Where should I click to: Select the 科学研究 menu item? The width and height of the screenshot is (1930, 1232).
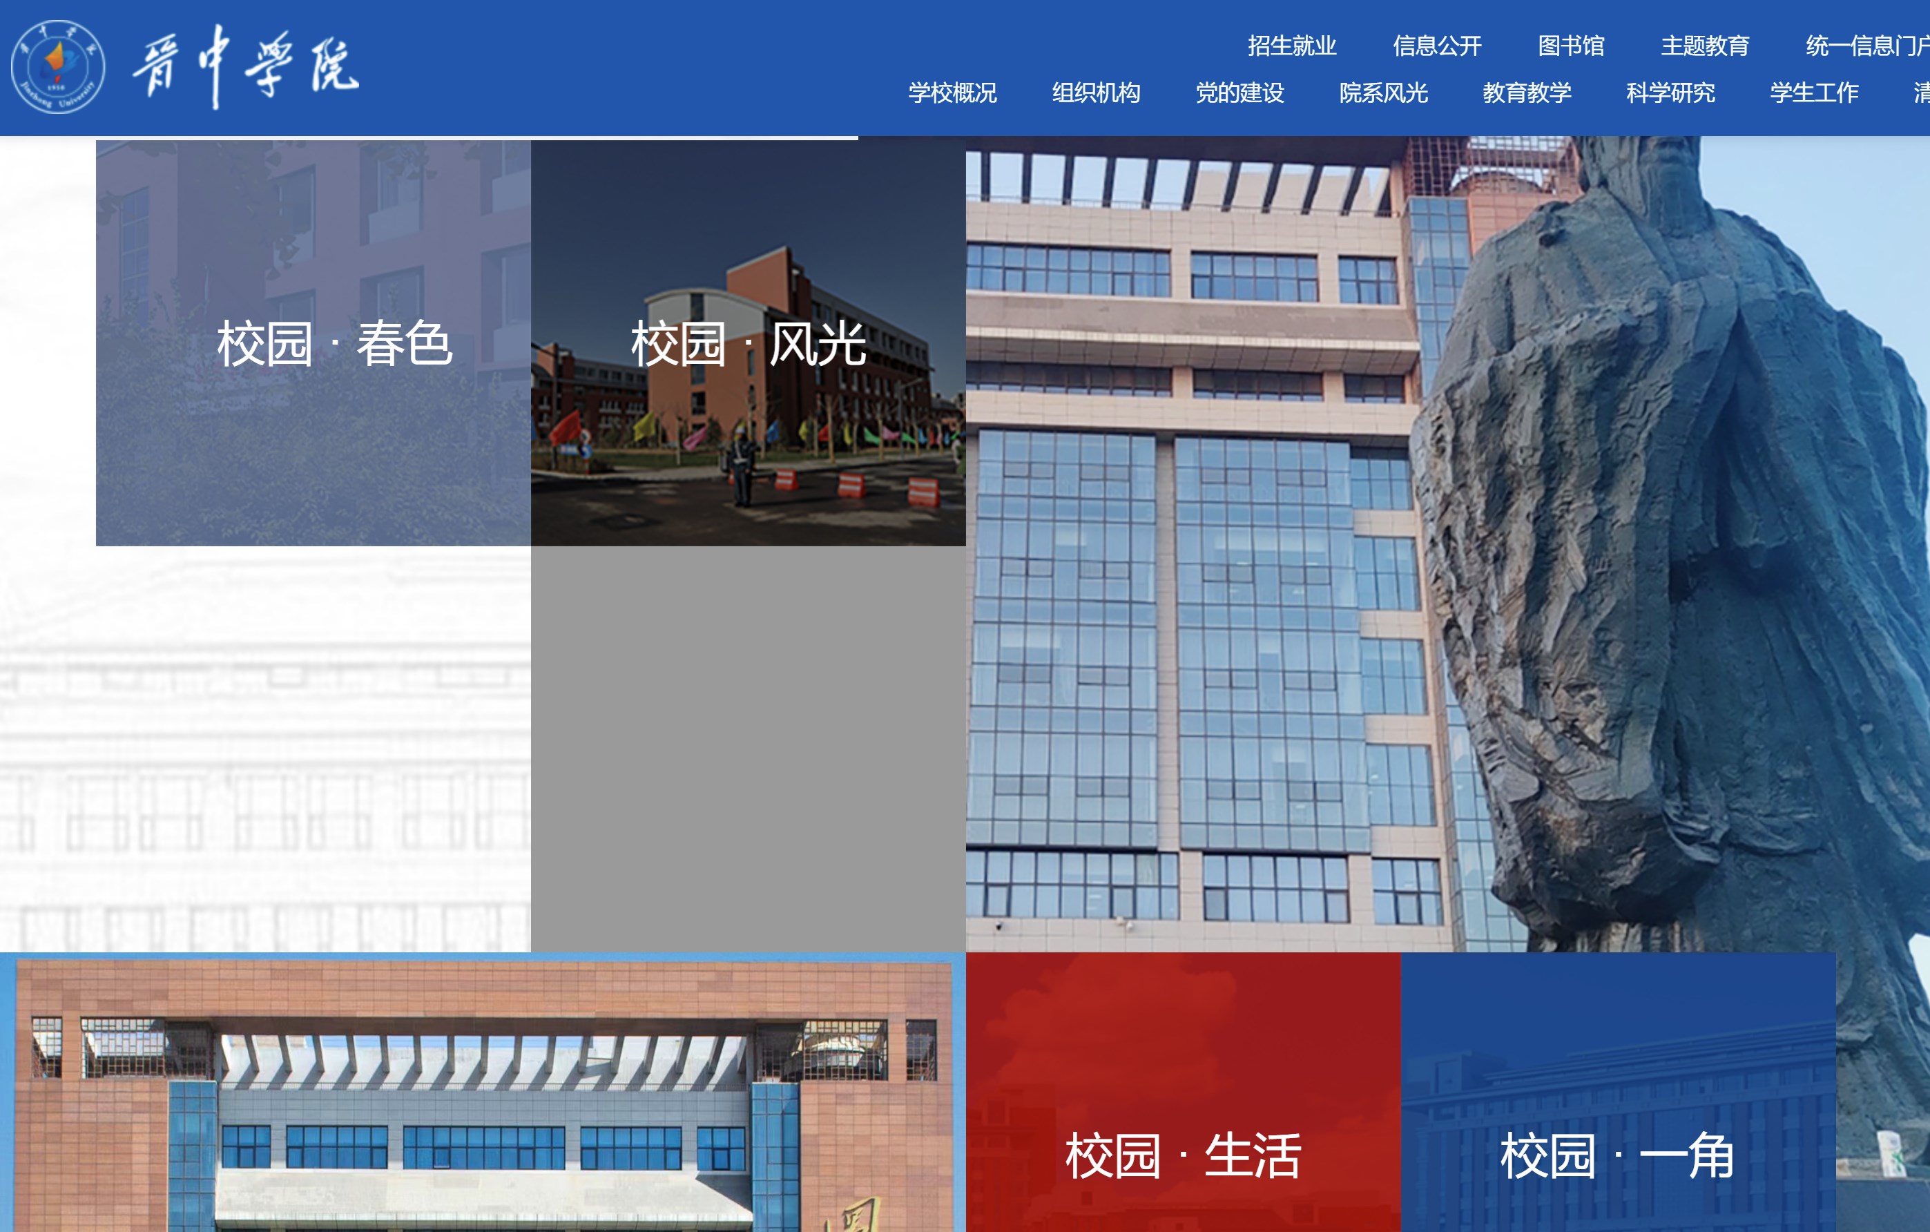pos(1670,93)
